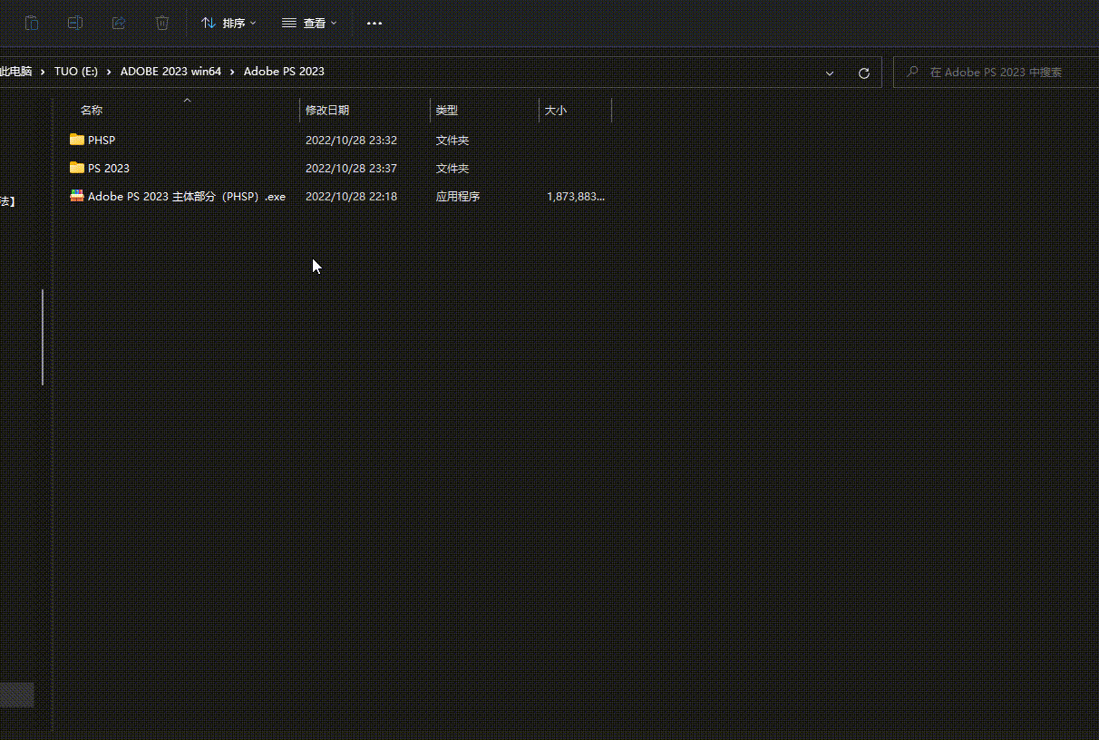The height and width of the screenshot is (740, 1099).
Task: Select the PHSP folder icon
Action: (77, 140)
